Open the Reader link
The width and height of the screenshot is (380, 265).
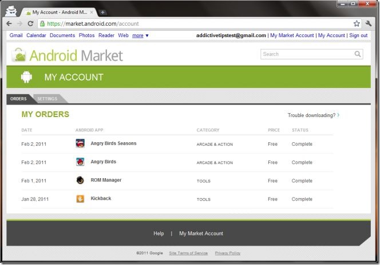coord(106,35)
